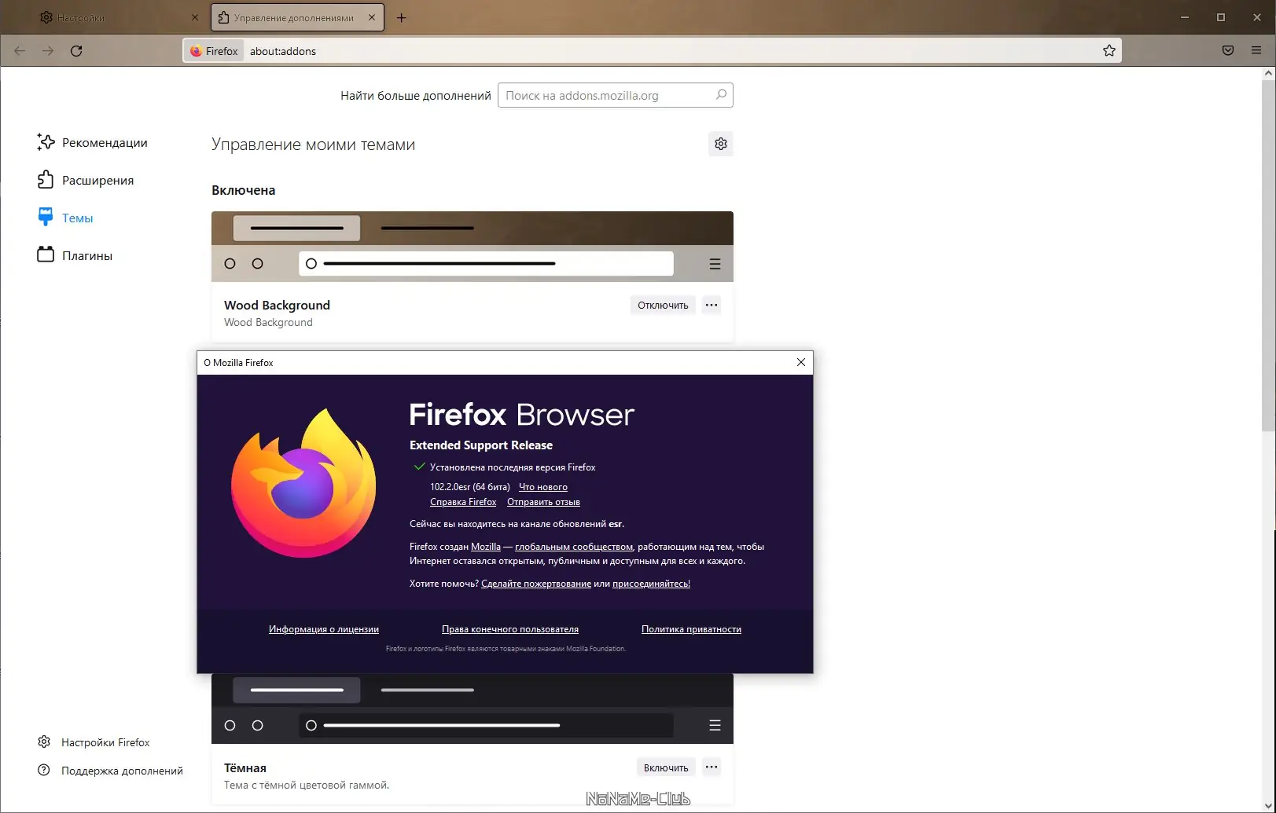Open Права конечного пользователя link
Viewport: 1276px width, 813px height.
tap(510, 629)
